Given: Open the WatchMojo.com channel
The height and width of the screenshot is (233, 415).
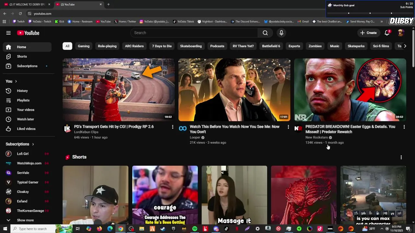Looking at the screenshot, I should tap(27, 163).
